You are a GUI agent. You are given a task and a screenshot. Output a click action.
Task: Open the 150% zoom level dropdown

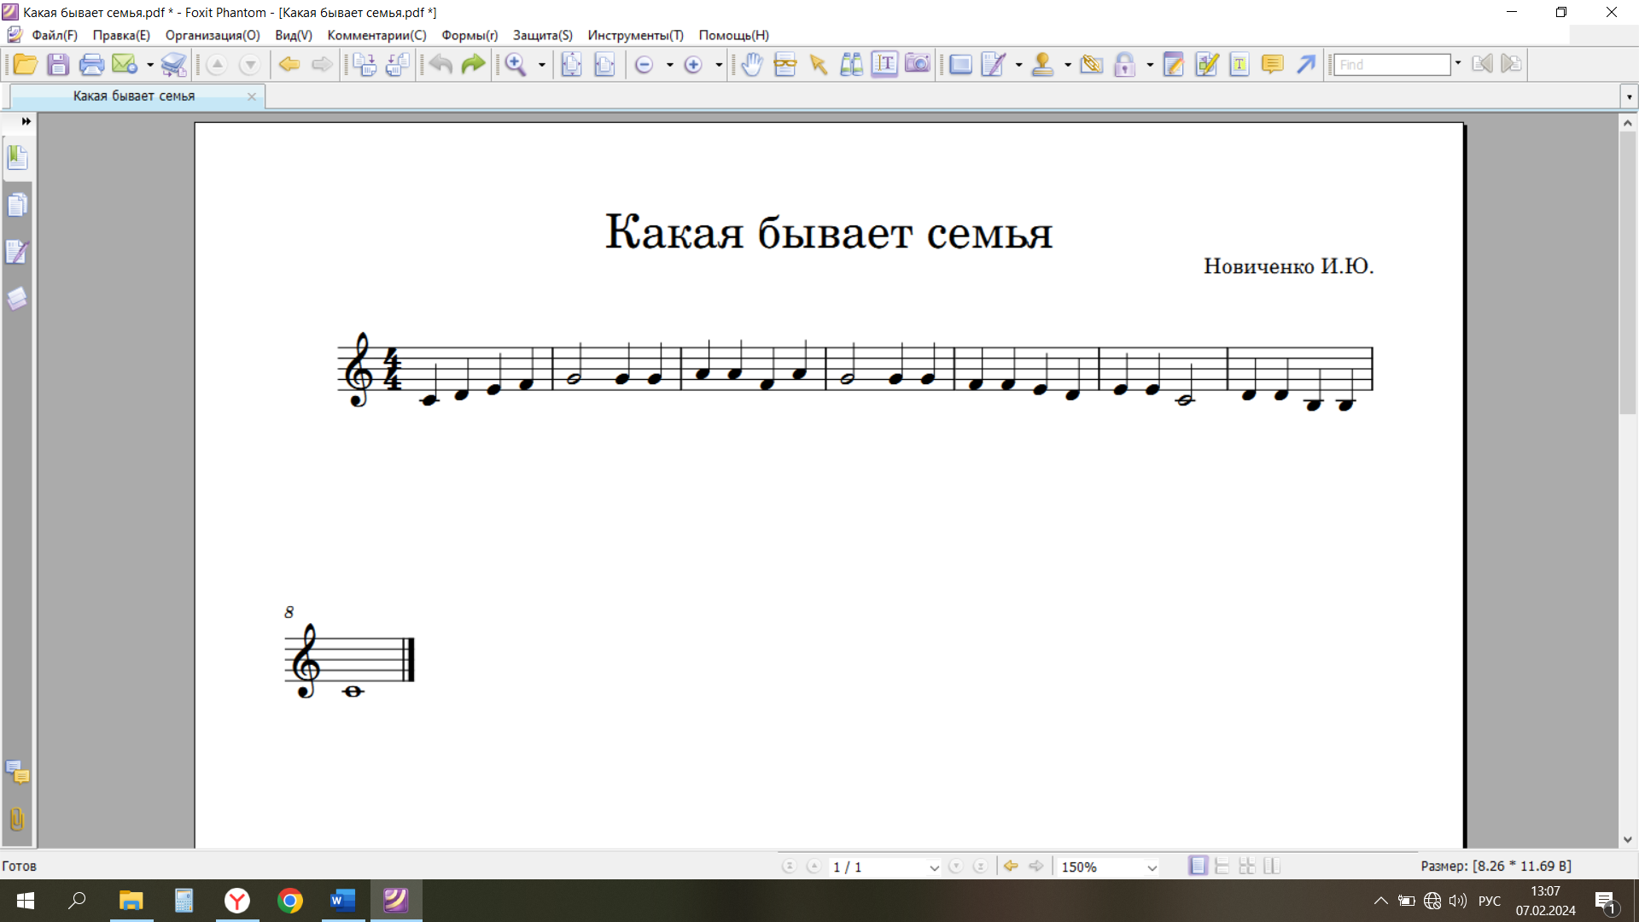[x=1152, y=867]
